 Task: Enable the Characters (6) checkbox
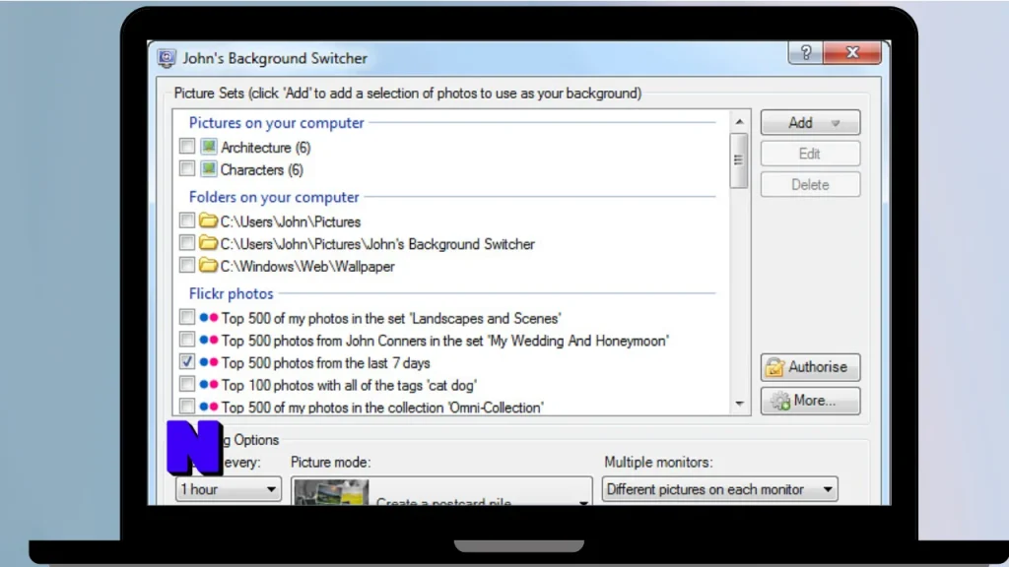(186, 168)
